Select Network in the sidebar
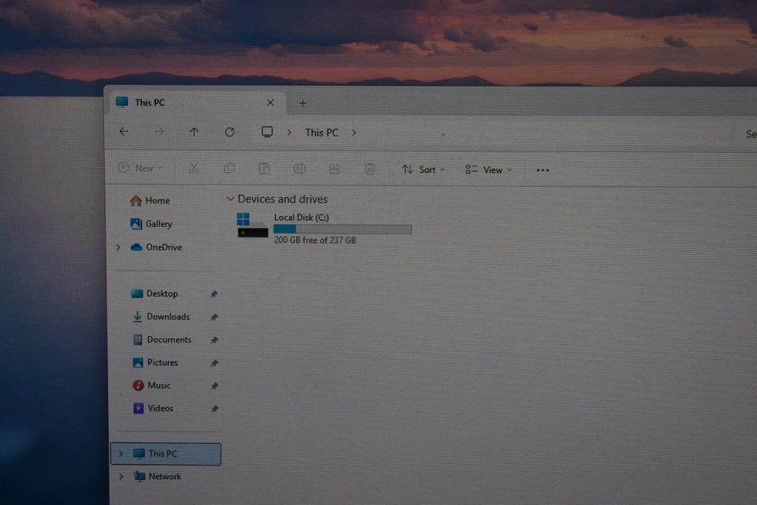 coord(158,477)
